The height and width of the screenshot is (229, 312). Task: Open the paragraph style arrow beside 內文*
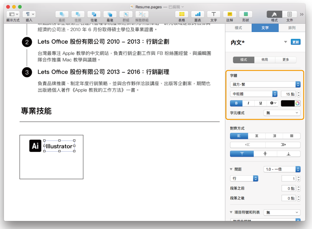pos(285,42)
